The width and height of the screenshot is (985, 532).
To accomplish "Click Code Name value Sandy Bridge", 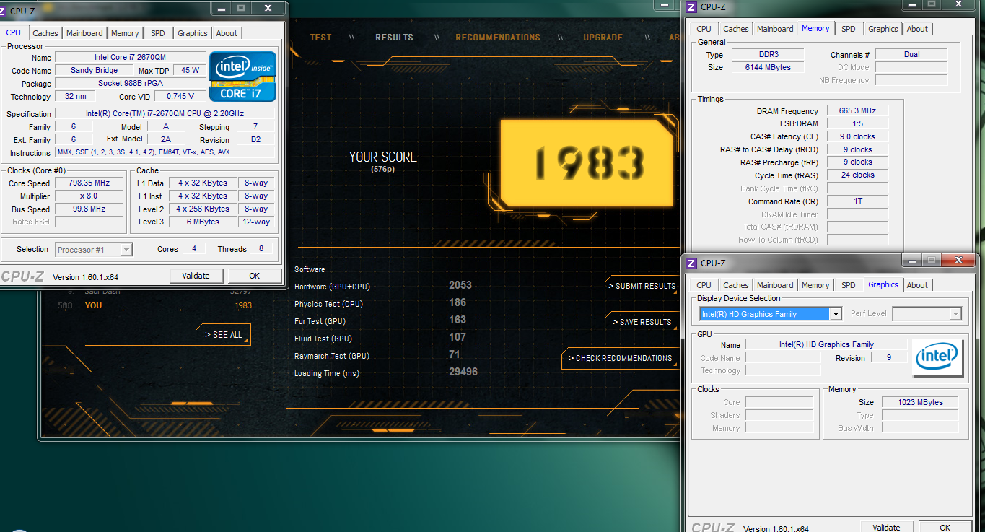I will tap(95, 71).
